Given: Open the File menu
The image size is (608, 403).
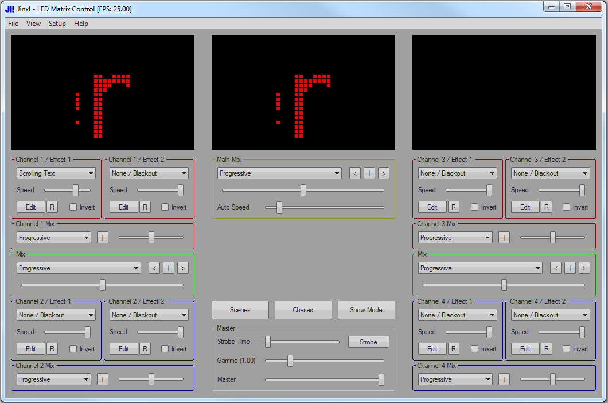Looking at the screenshot, I should point(13,24).
